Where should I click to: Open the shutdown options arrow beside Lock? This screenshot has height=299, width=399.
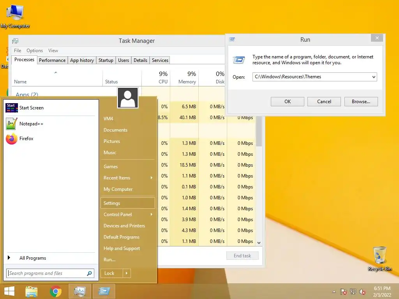pyautogui.click(x=127, y=273)
